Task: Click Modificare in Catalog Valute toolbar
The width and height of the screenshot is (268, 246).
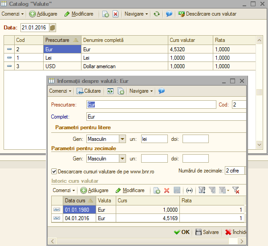Action: tap(79, 14)
